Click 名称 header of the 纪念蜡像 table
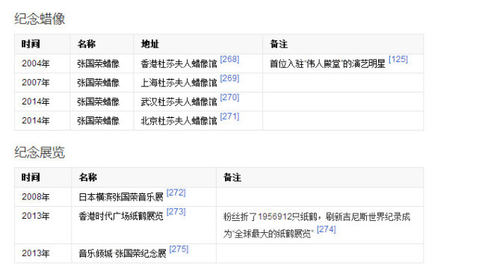Screen dimensions: 479x271 click(x=87, y=44)
